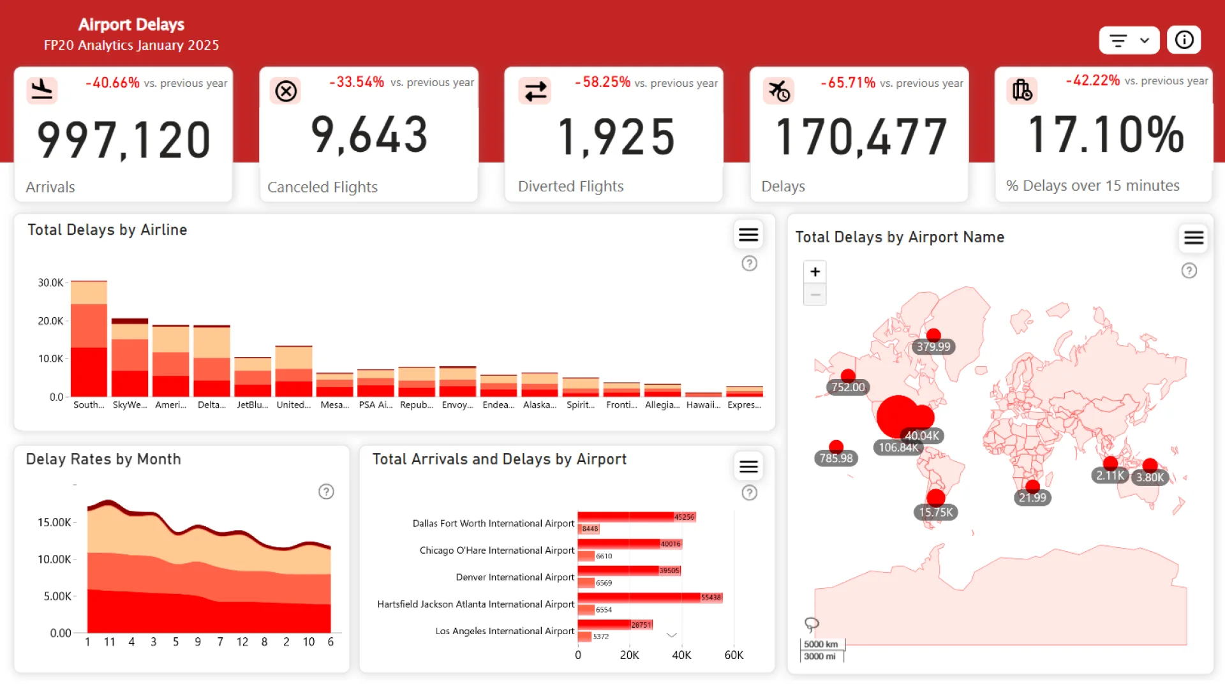Click the 752.00 map bubble label
Viewport: 1225px width, 689px height.
click(848, 387)
